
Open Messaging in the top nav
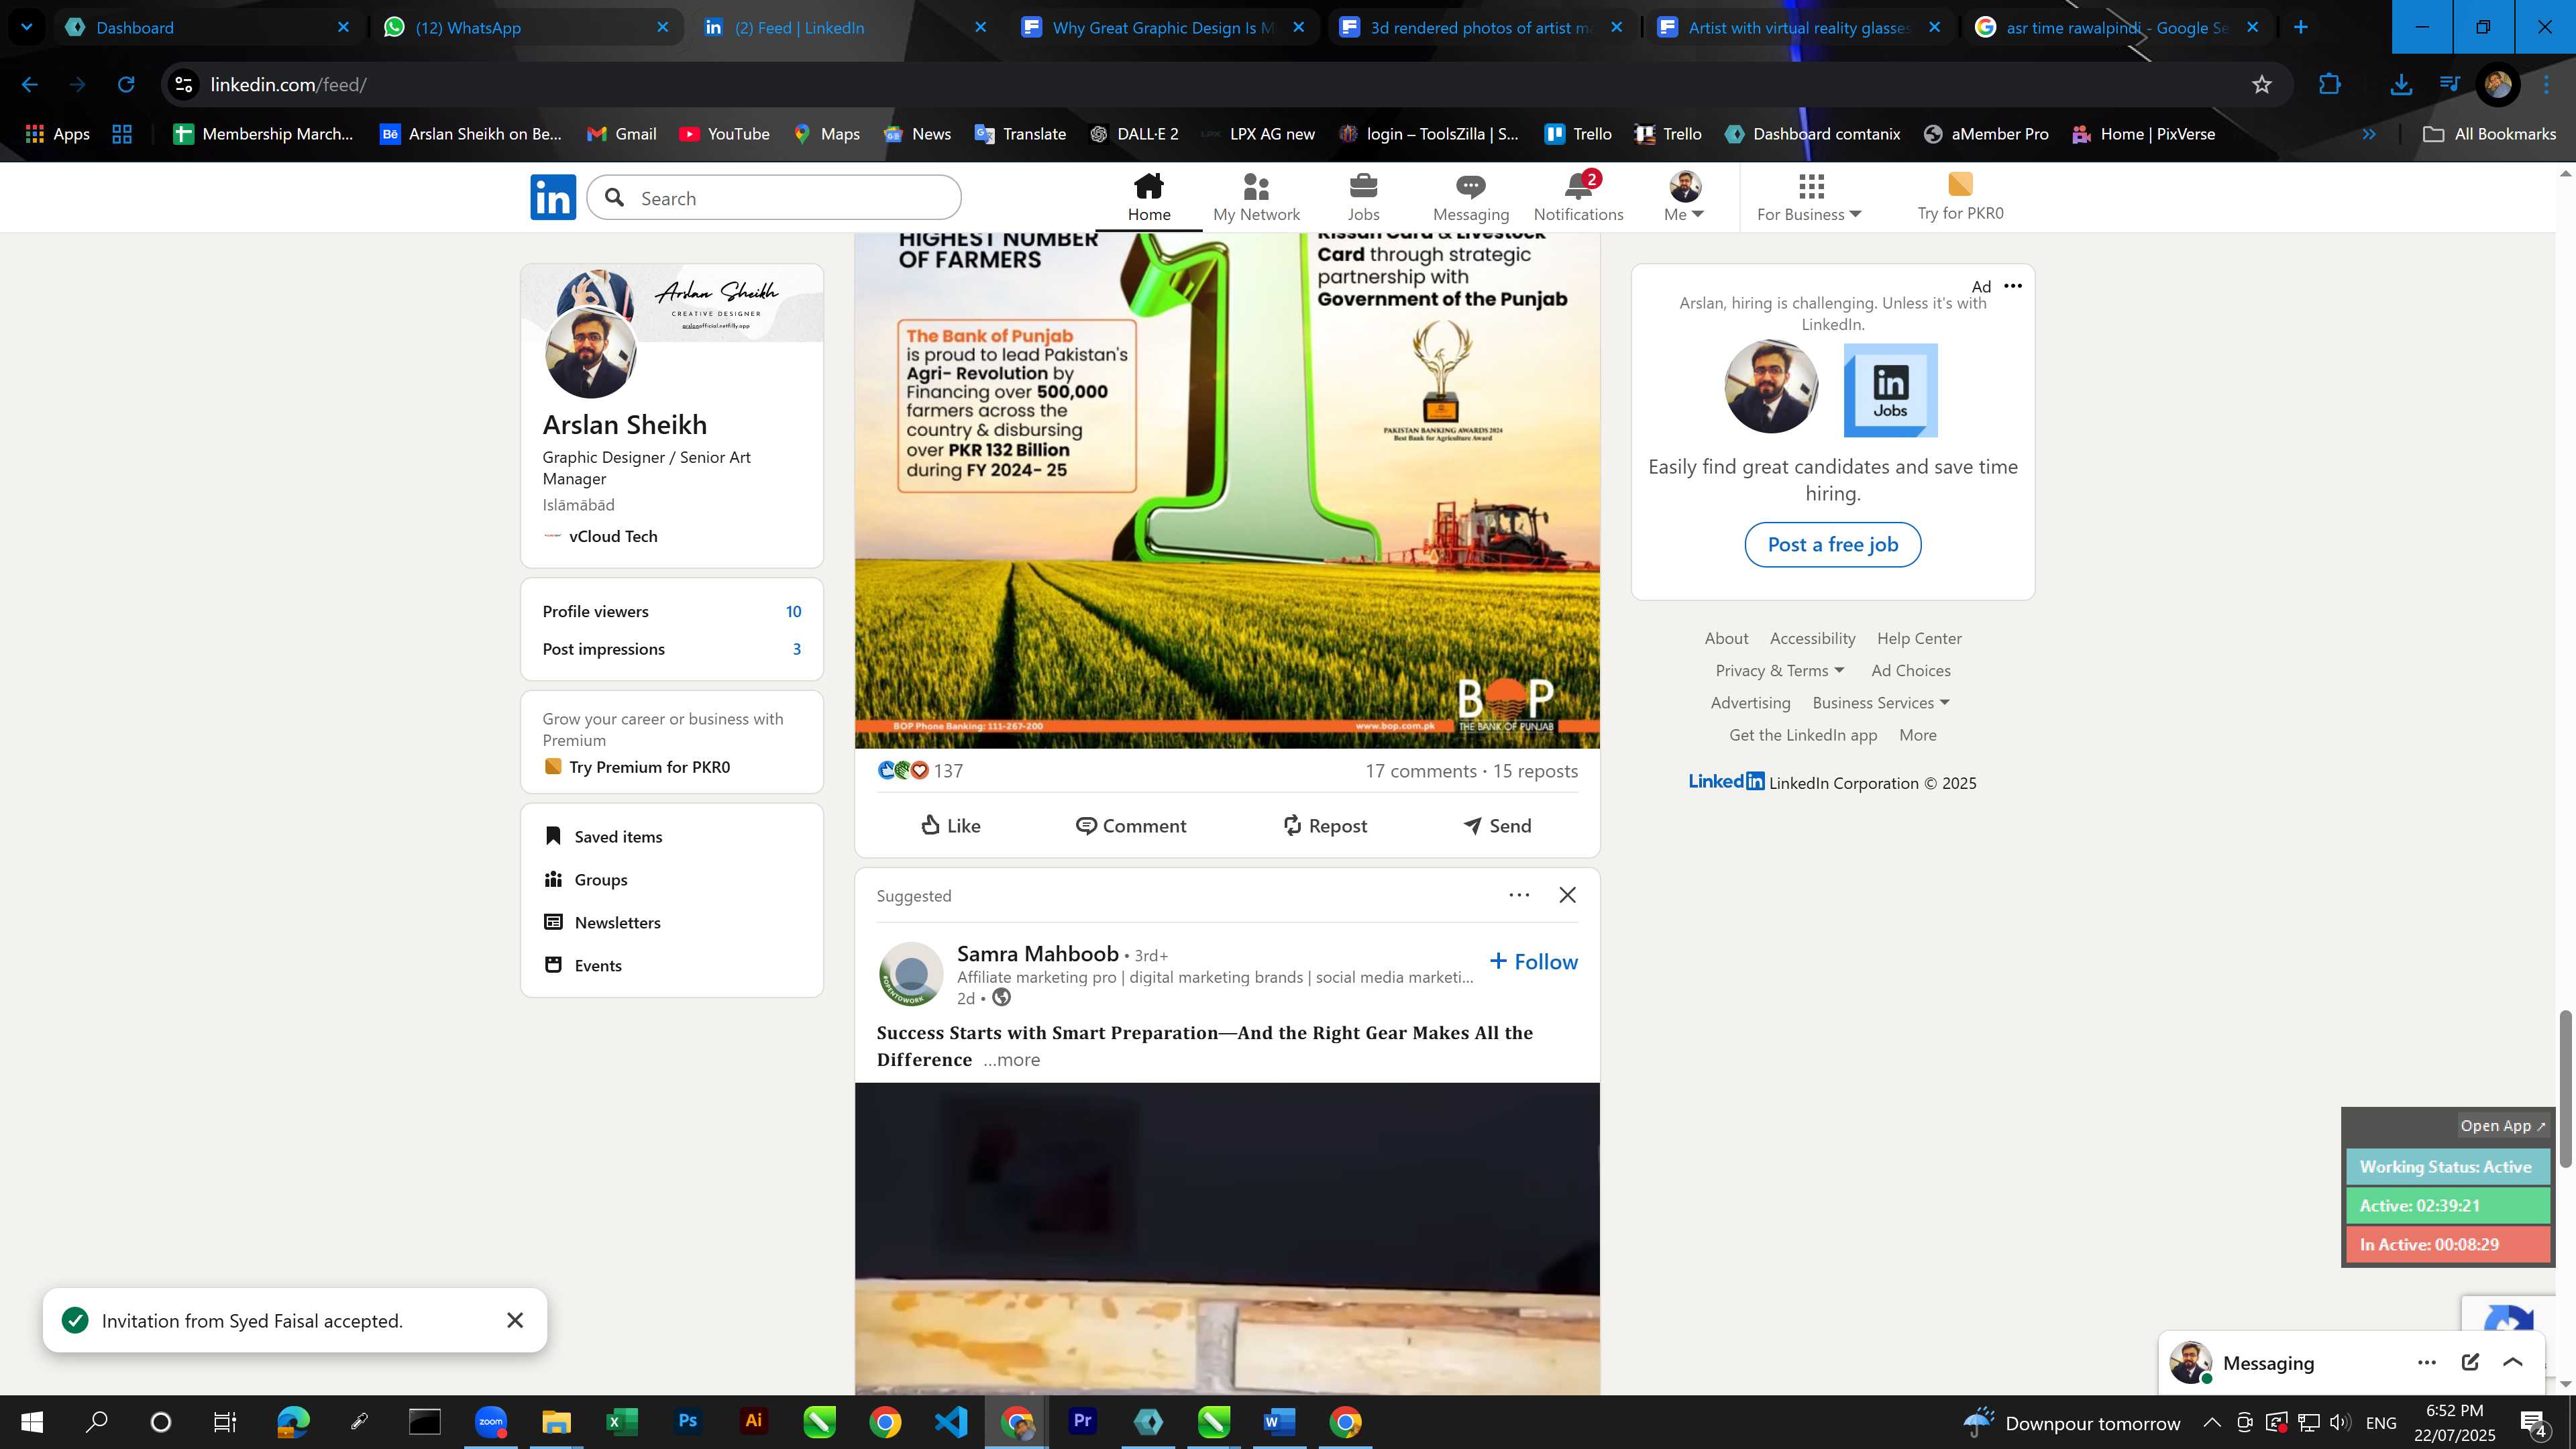[x=1470, y=197]
